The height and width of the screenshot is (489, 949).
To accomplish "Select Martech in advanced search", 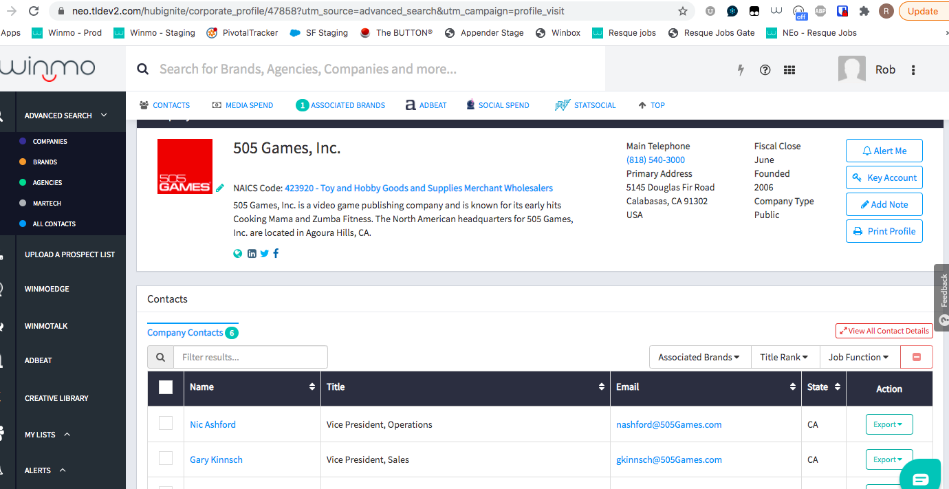I will 47,203.
